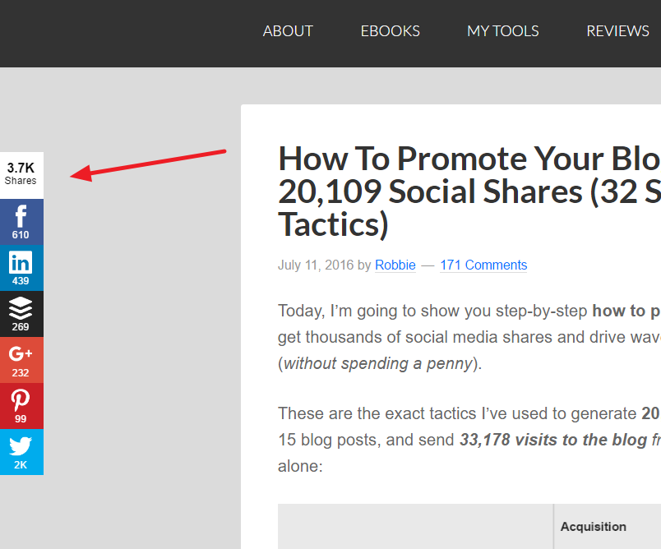The image size is (661, 549).
Task: Go to the EBOOKS page
Action: pyautogui.click(x=390, y=31)
